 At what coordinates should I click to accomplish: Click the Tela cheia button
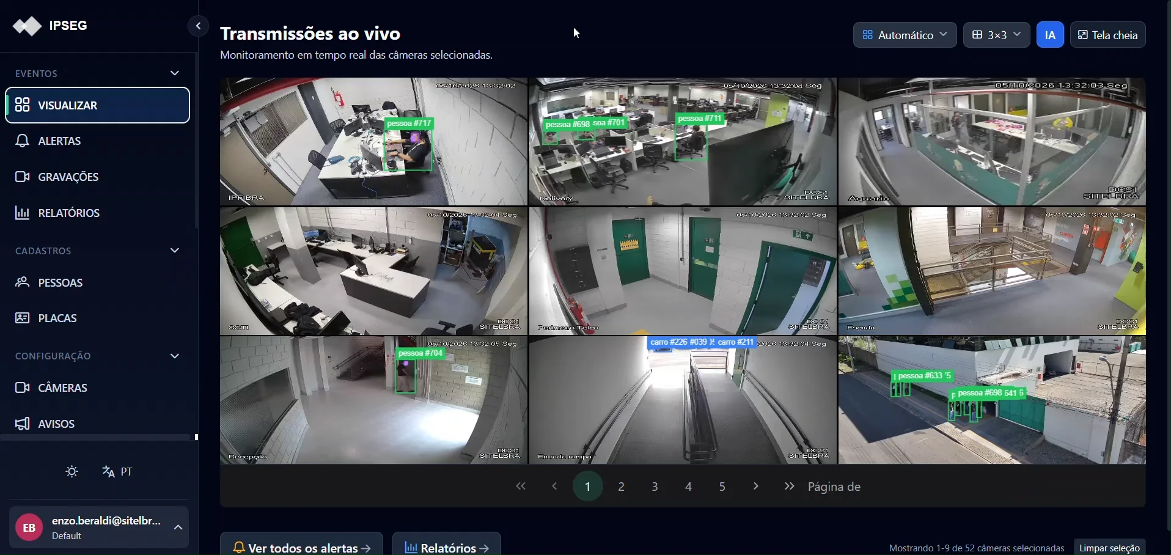pyautogui.click(x=1108, y=35)
